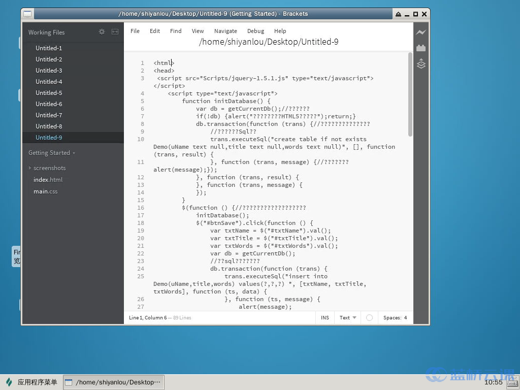Open the Debug menu

tap(255, 31)
